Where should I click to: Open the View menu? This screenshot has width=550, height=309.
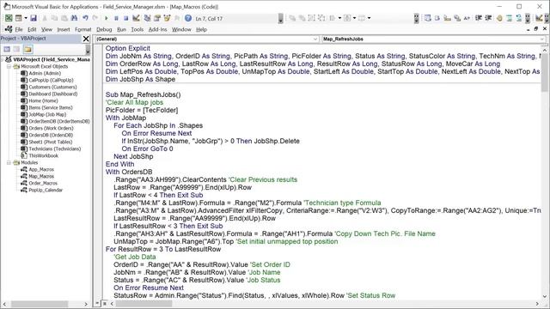tap(46, 29)
